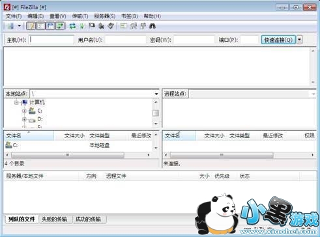Collapse the 计算机 tree node

tap(16, 102)
